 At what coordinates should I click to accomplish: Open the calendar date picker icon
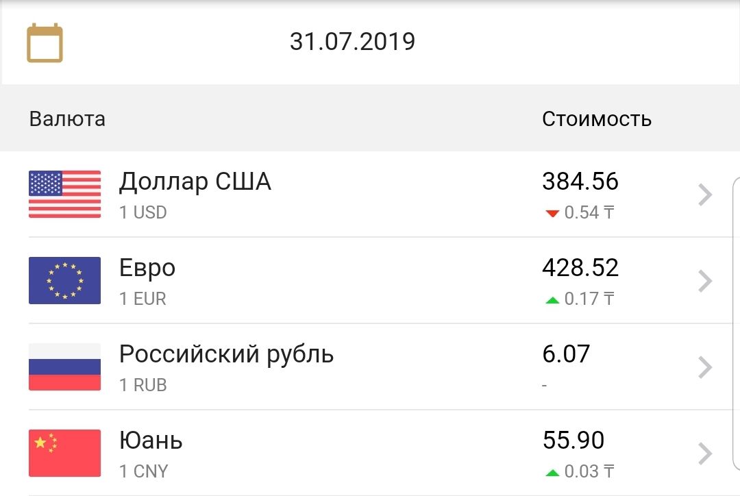(45, 43)
